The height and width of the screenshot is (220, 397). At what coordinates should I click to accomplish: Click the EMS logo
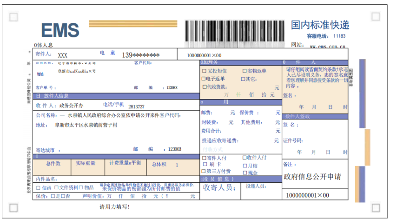pos(60,30)
